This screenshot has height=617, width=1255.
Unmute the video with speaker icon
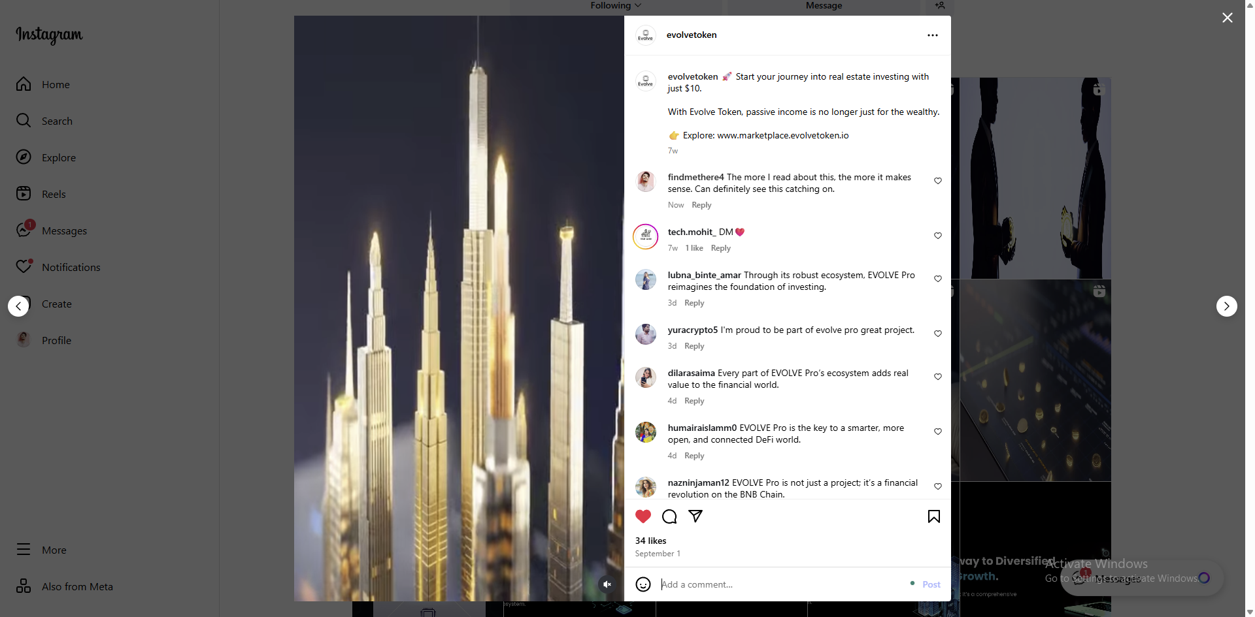tap(607, 584)
